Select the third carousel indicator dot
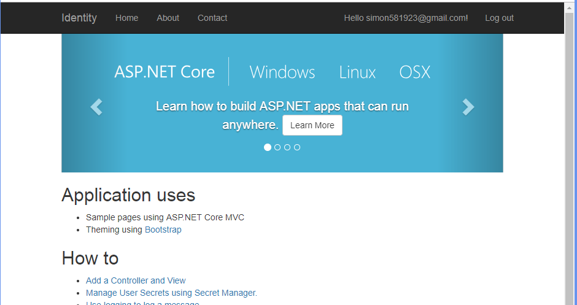Viewport: 577px width, 305px height. click(x=287, y=147)
